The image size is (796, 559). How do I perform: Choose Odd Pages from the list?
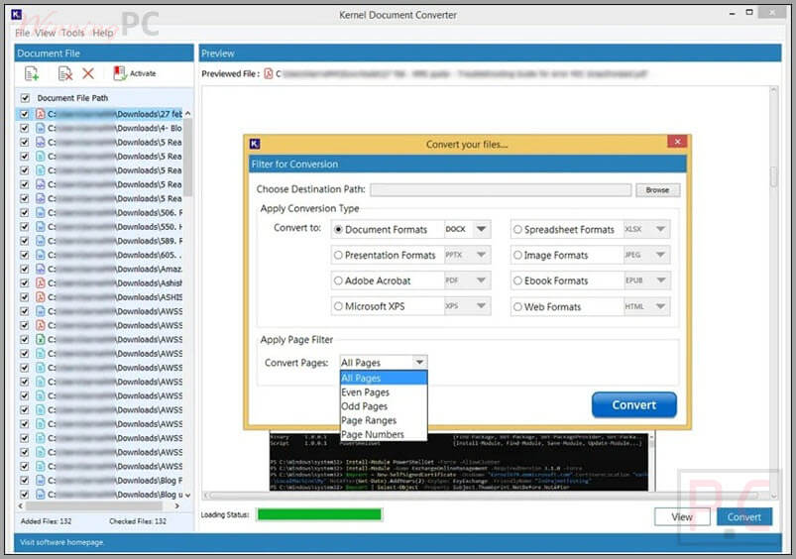coord(384,406)
